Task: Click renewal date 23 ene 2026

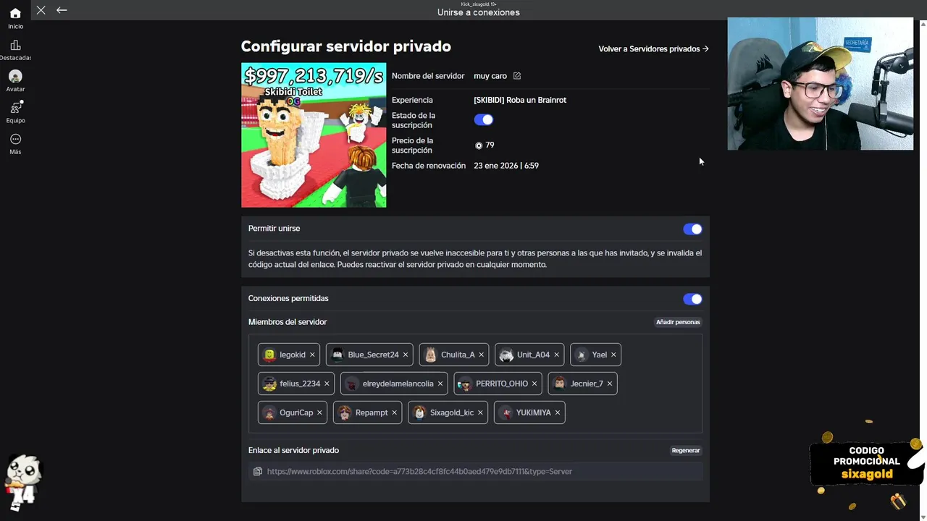Action: [506, 166]
